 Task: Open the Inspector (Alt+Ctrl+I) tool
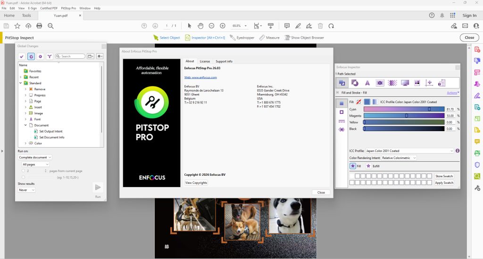[x=205, y=38]
